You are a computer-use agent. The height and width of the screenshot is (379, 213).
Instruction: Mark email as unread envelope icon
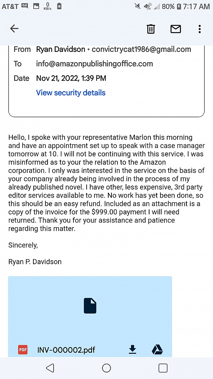[x=176, y=29]
